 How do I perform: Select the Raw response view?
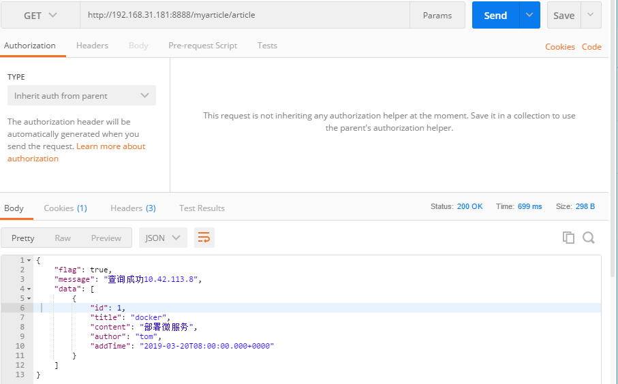[63, 238]
